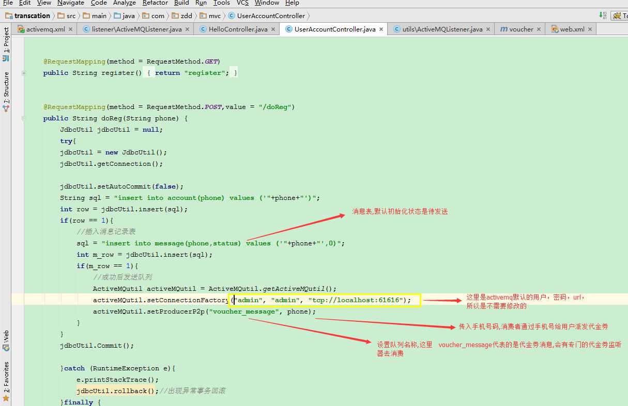Open the Project tool window

click(x=6, y=44)
